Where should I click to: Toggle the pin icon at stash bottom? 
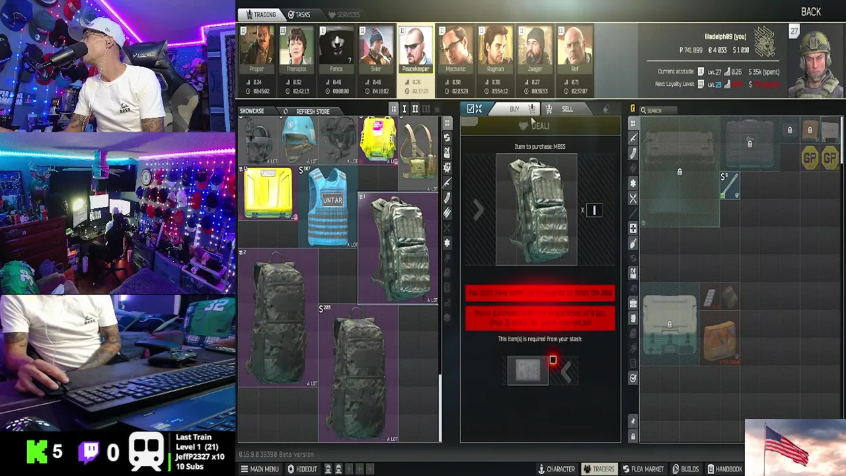coord(633,421)
